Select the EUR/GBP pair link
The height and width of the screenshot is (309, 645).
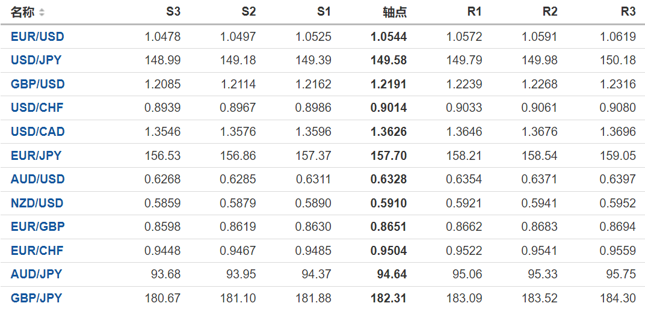[x=37, y=227]
